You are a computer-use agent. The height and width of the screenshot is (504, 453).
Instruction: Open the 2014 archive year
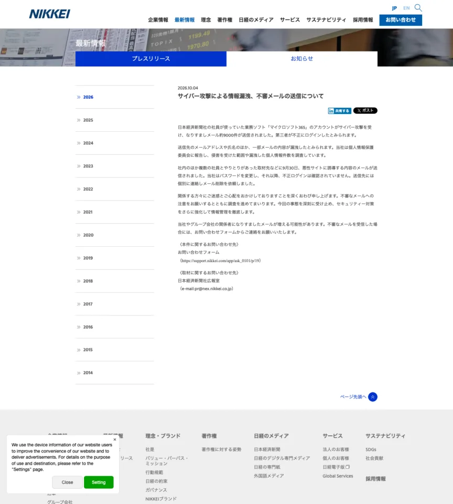coord(115,373)
